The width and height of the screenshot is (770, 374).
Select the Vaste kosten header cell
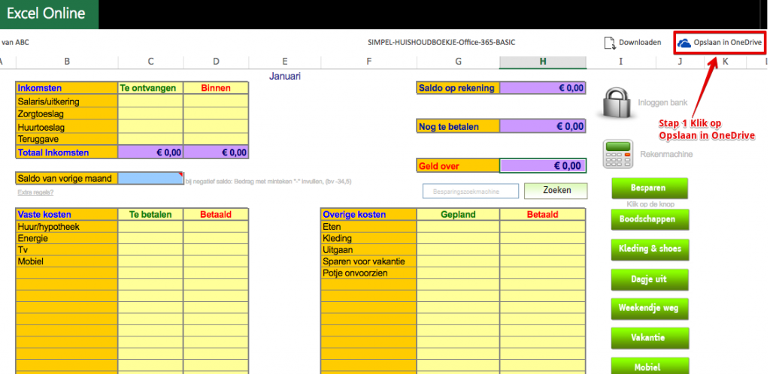(x=67, y=215)
